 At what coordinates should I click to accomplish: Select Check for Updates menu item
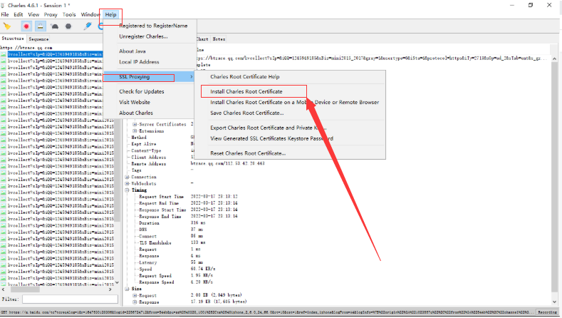(x=142, y=91)
